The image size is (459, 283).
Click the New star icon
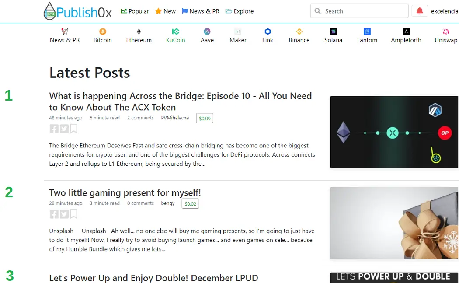pos(158,11)
